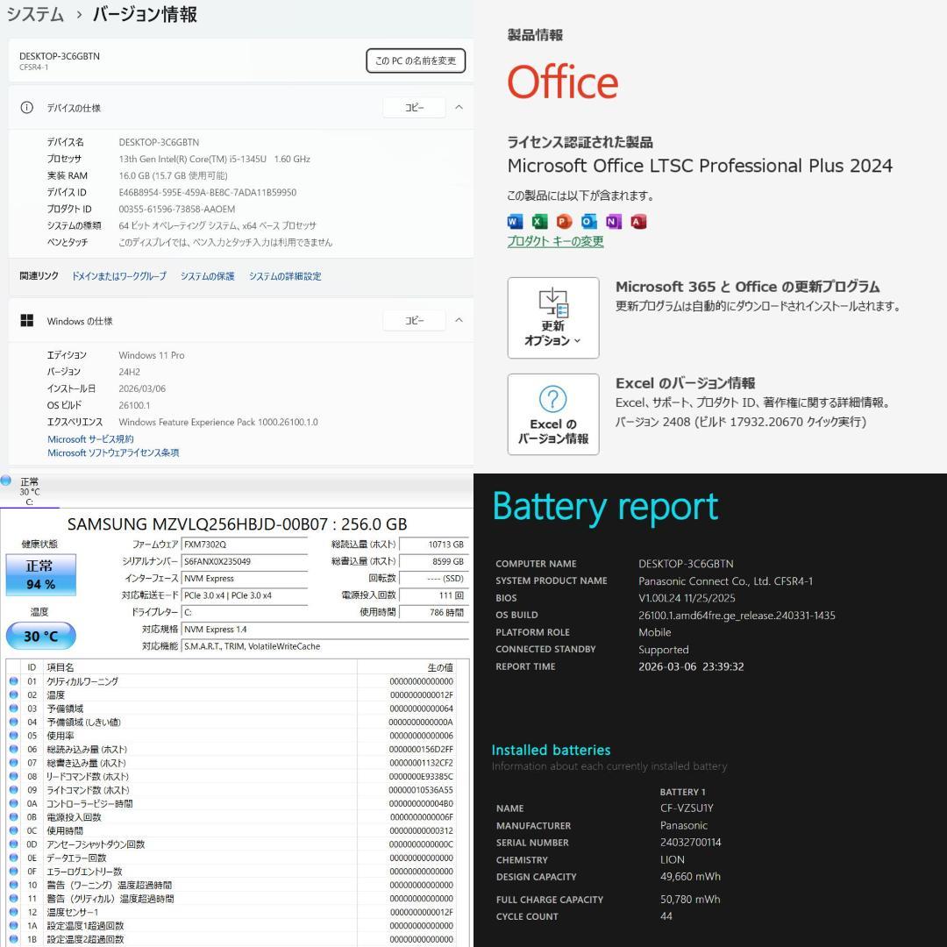The height and width of the screenshot is (947, 947).
Task: Click the status dot for row 0E データエラー回数
Action: (14, 858)
